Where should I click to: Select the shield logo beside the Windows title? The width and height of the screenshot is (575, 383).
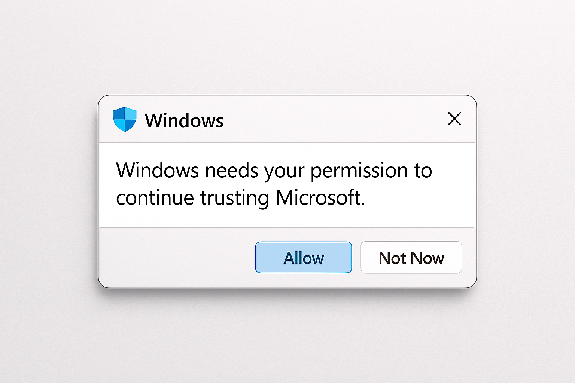(125, 120)
